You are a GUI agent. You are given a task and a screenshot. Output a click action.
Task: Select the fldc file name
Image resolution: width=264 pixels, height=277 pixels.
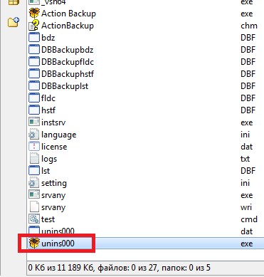pyautogui.click(x=48, y=98)
